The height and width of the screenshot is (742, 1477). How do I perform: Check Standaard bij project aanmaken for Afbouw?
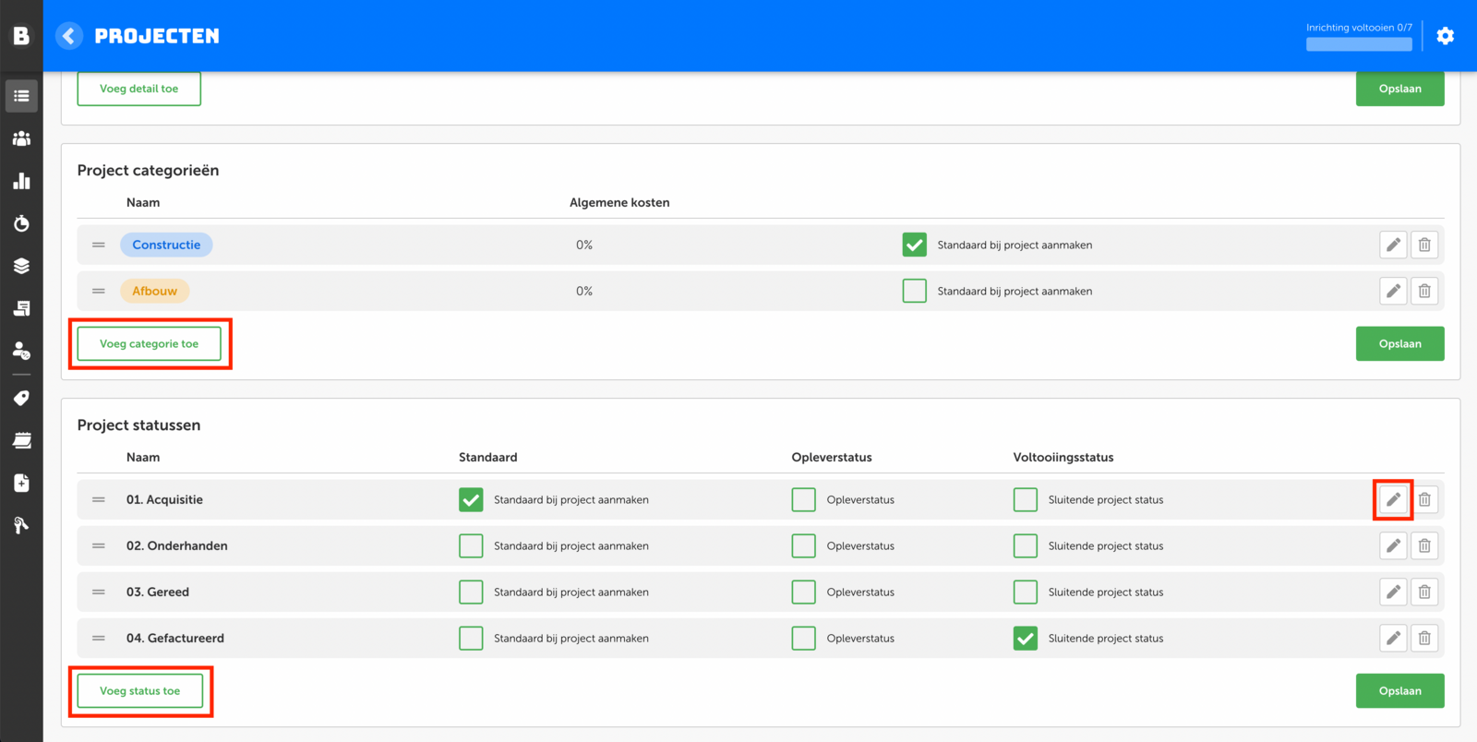click(x=914, y=291)
